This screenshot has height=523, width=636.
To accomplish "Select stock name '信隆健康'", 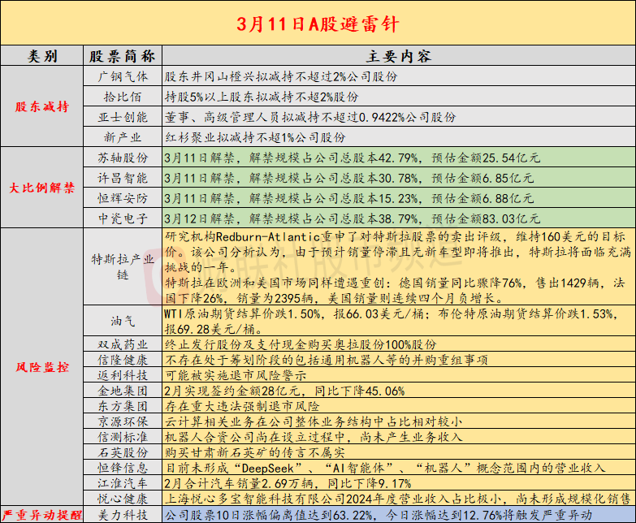I will pos(123,360).
